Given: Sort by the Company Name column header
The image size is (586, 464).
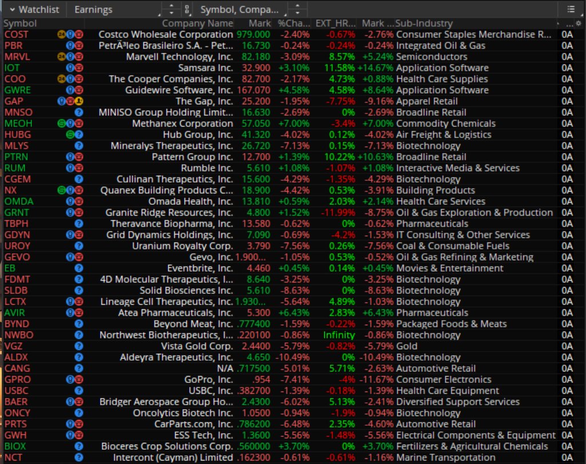Looking at the screenshot, I should click(x=197, y=23).
